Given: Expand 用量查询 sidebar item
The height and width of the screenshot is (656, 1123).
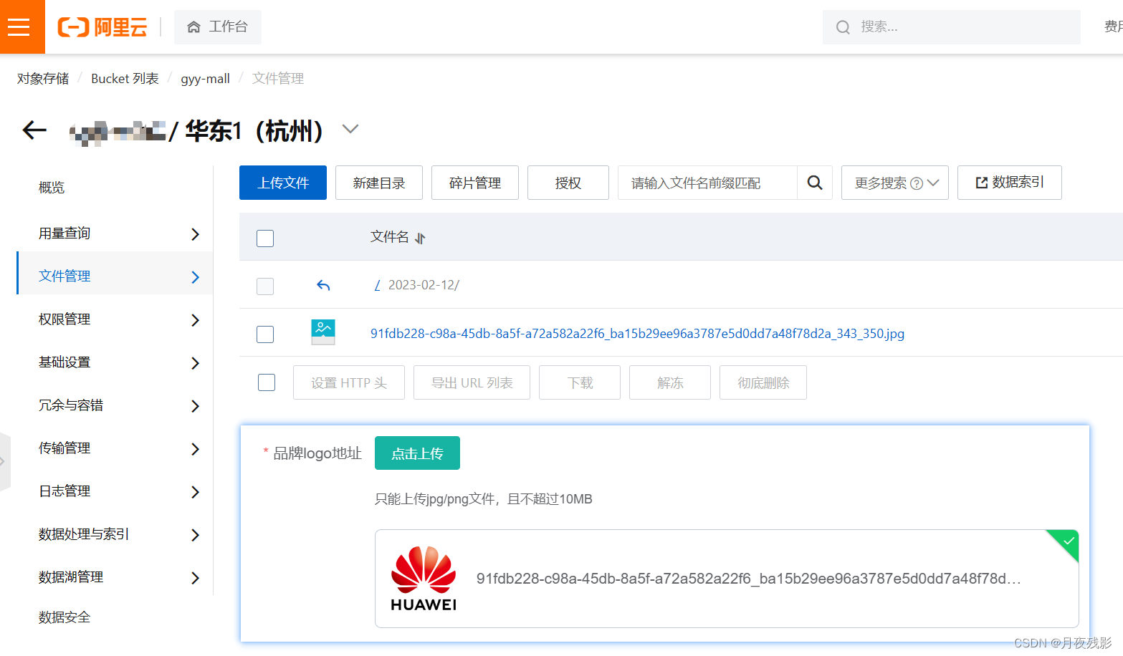Looking at the screenshot, I should tap(195, 234).
